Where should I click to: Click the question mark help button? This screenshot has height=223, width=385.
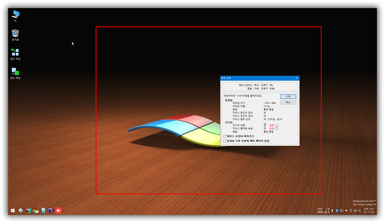[x=276, y=127]
